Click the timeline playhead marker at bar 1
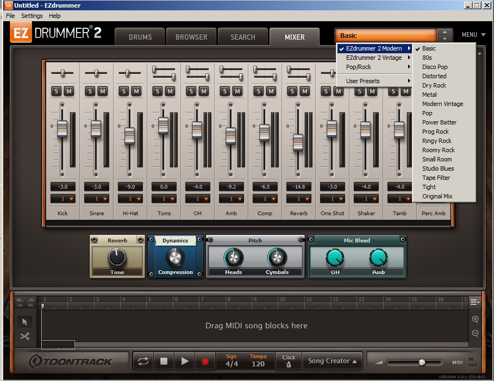494x381 pixels. point(42,305)
